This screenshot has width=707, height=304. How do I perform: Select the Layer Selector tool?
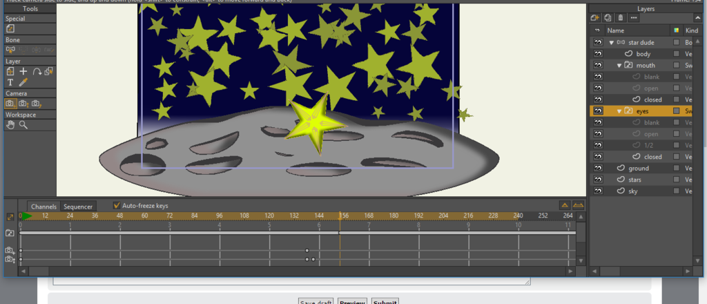coord(50,71)
